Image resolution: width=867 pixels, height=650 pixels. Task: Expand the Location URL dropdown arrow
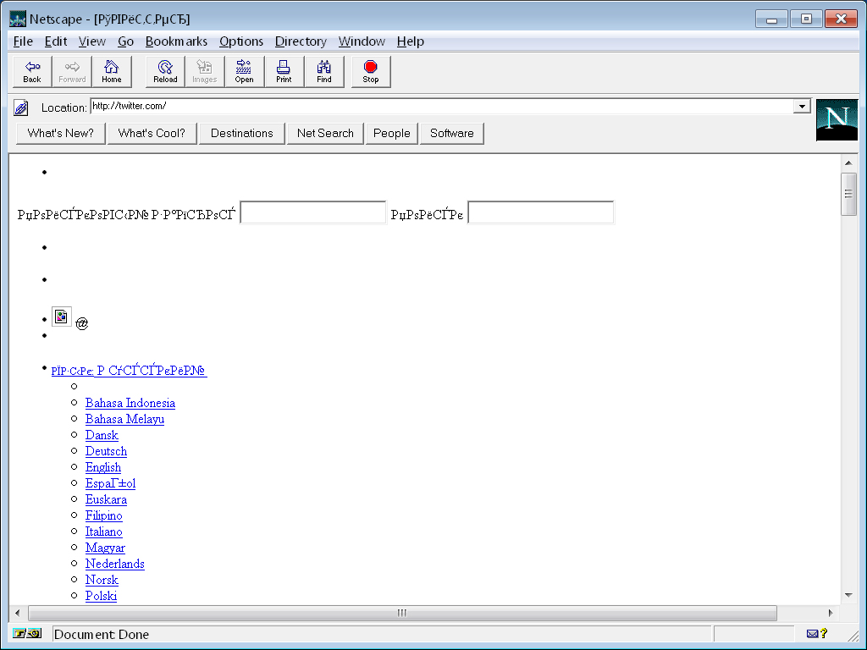click(801, 107)
